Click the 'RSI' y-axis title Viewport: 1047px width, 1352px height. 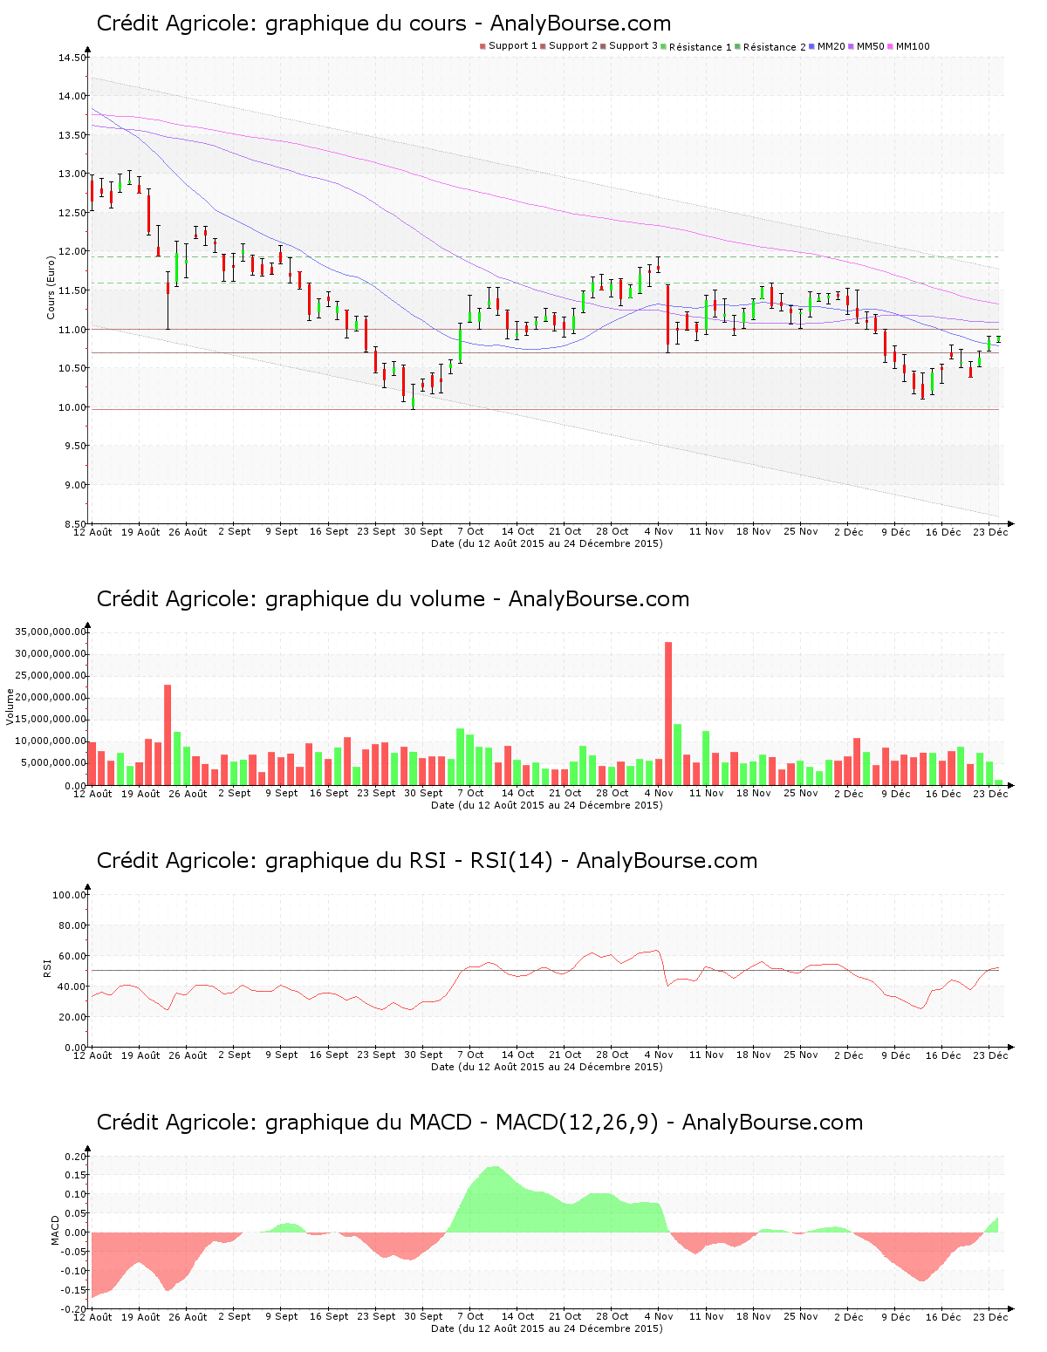coord(47,968)
